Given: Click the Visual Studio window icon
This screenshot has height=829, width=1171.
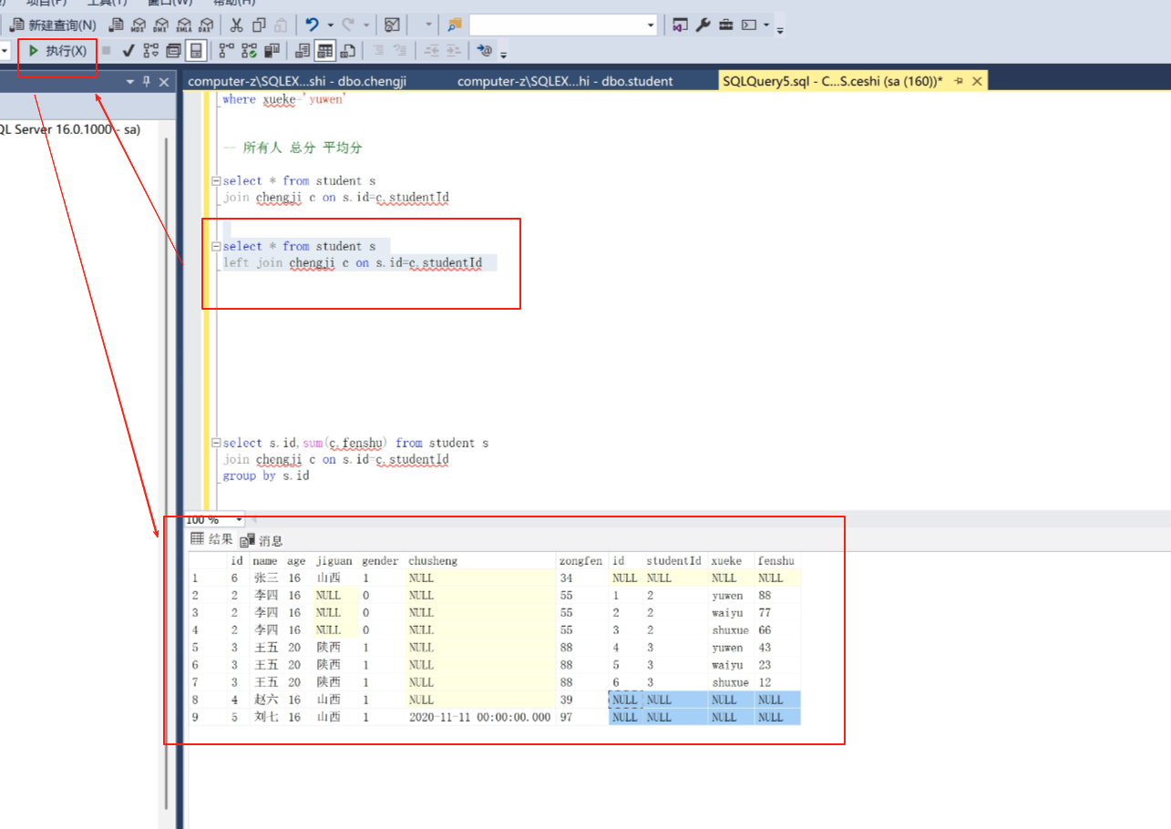Looking at the screenshot, I should [680, 26].
